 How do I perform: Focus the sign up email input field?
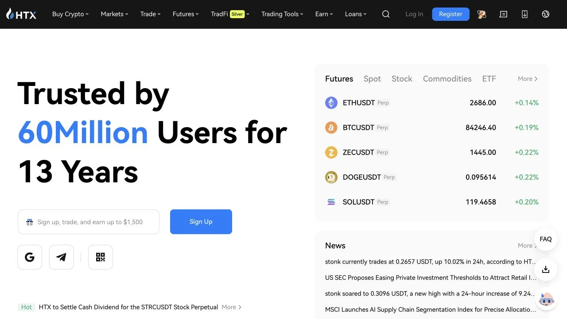[x=89, y=222]
